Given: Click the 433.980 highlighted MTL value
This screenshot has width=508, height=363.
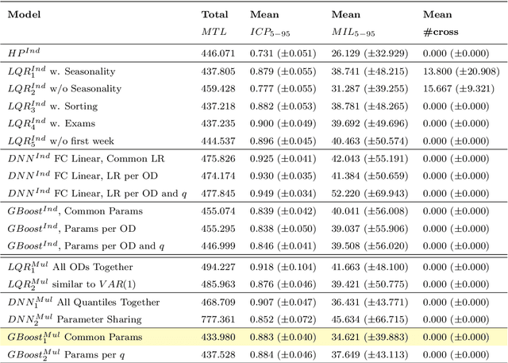Looking at the screenshot, I should 218,338.
